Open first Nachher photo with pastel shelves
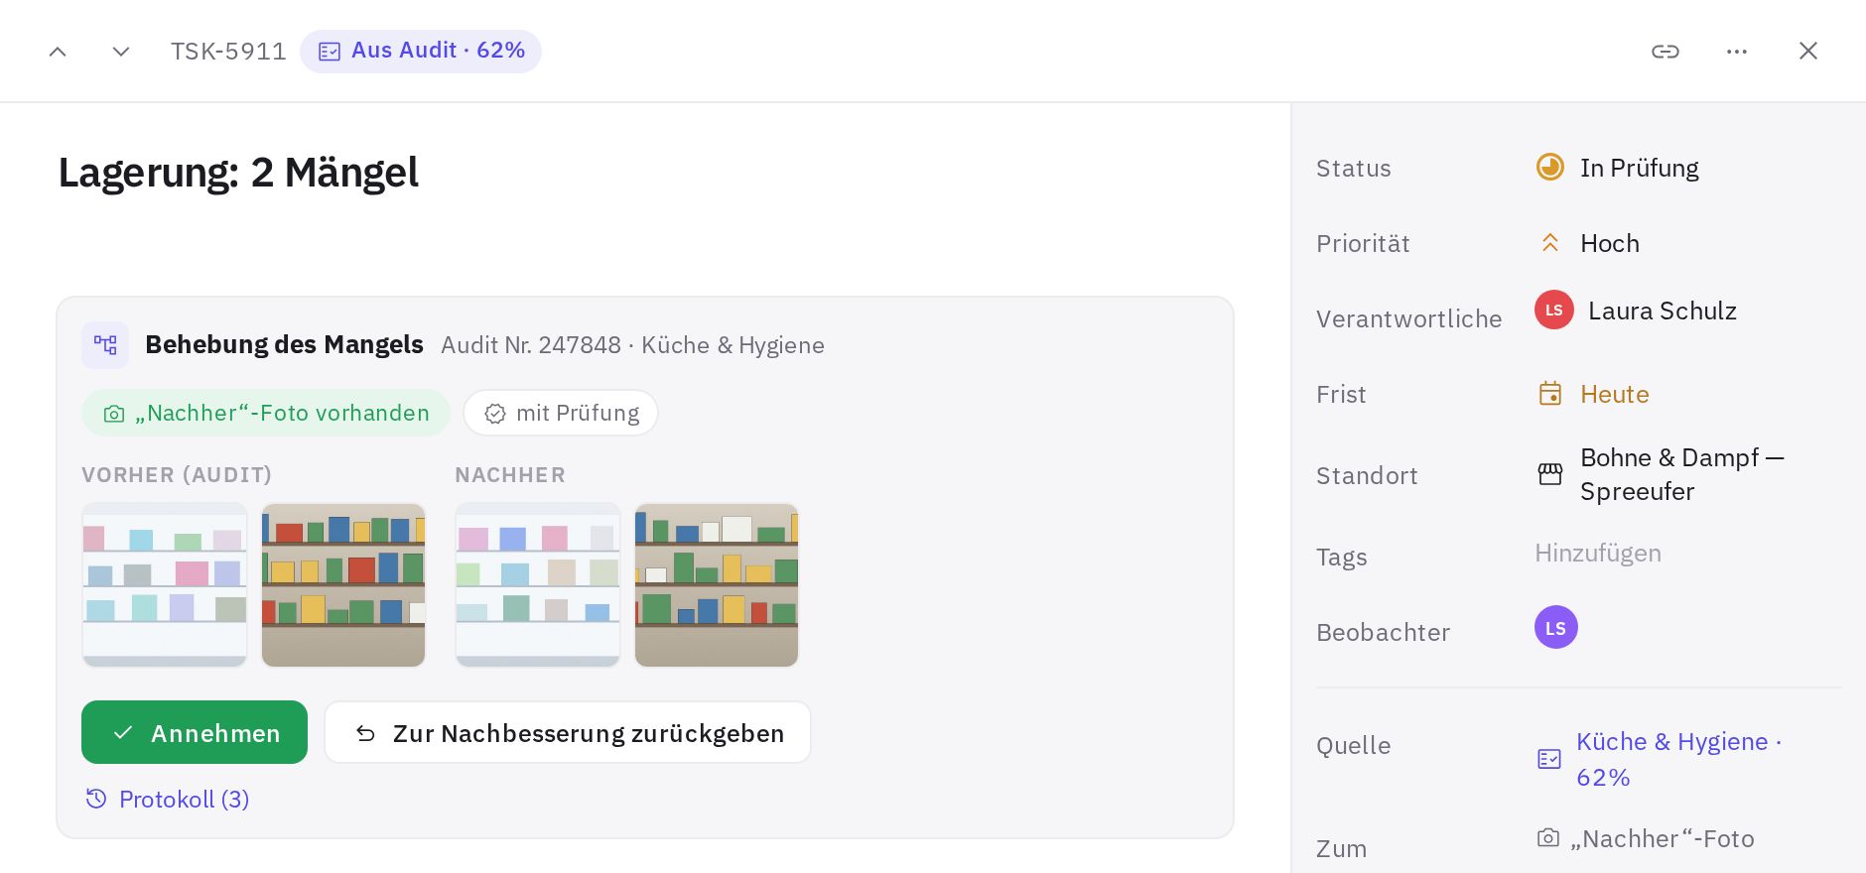This screenshot has width=1866, height=873. coord(538,585)
